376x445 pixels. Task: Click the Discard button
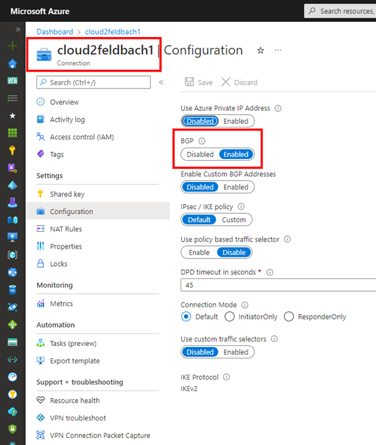[239, 82]
